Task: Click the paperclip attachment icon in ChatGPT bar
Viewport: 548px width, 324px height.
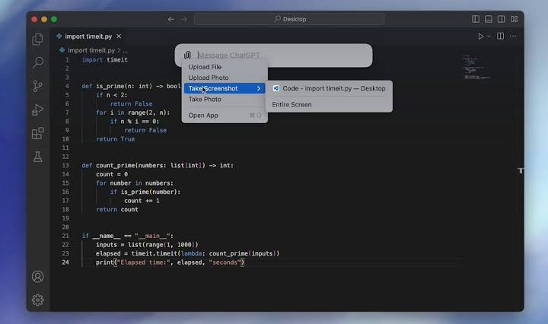Action: 187,56
